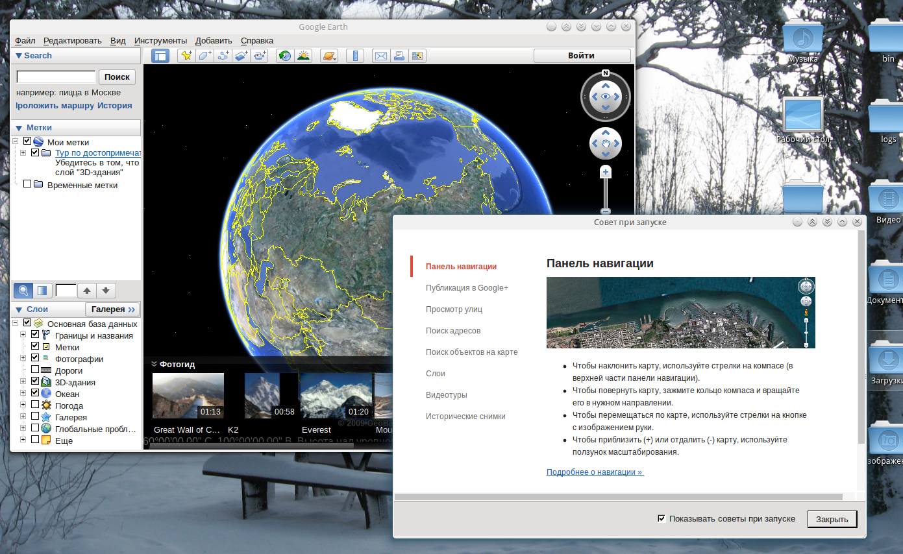Expand the Границы и названия layer tree

point(23,335)
